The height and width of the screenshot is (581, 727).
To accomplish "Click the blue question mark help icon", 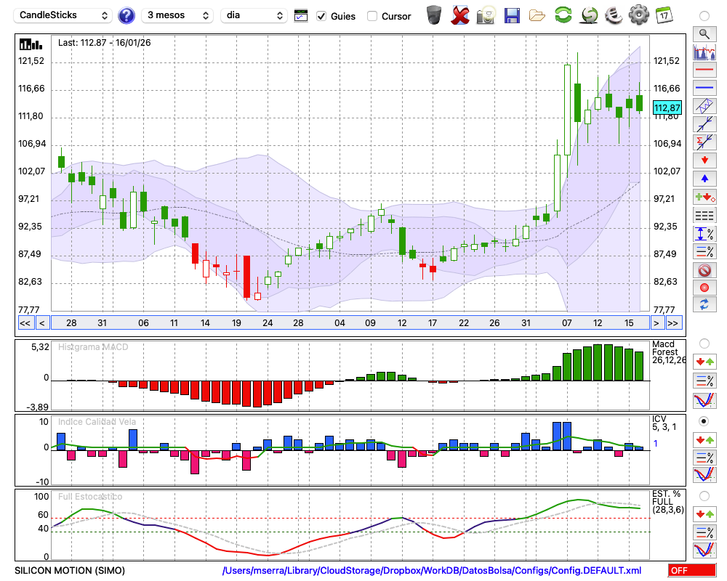I will pyautogui.click(x=126, y=15).
